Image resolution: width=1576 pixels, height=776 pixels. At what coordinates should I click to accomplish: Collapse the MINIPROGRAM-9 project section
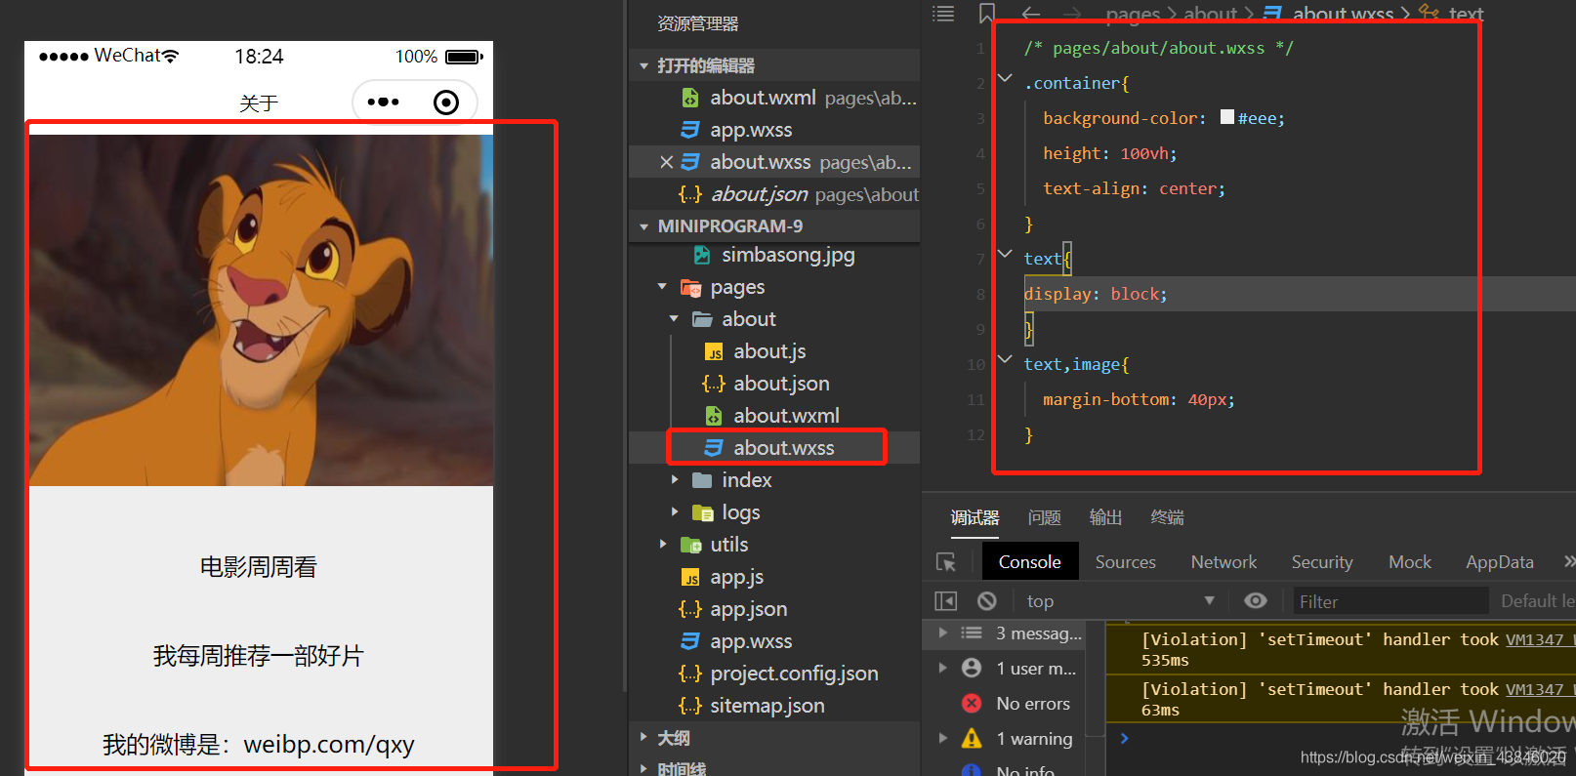pos(643,226)
